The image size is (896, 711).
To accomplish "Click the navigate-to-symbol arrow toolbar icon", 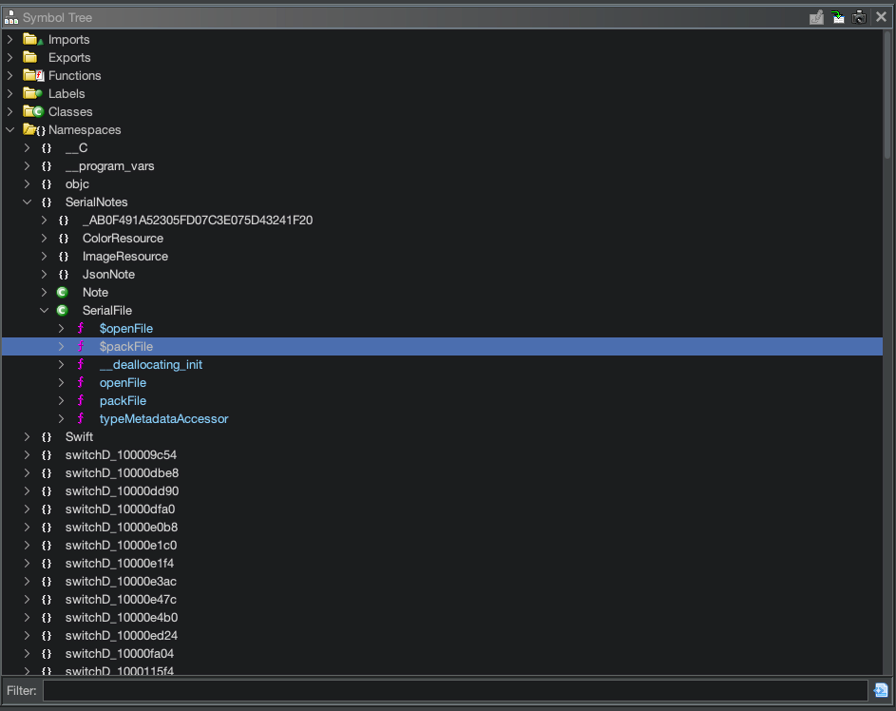I will coord(837,17).
